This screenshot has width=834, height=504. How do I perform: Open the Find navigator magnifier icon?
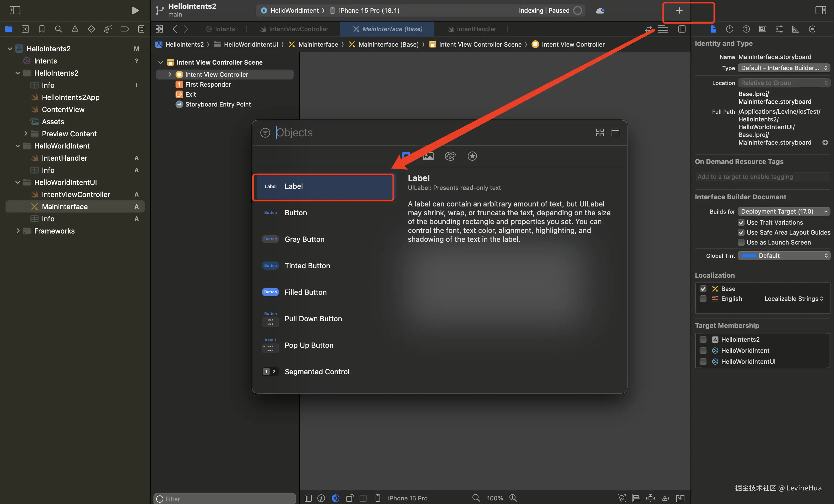click(x=58, y=29)
